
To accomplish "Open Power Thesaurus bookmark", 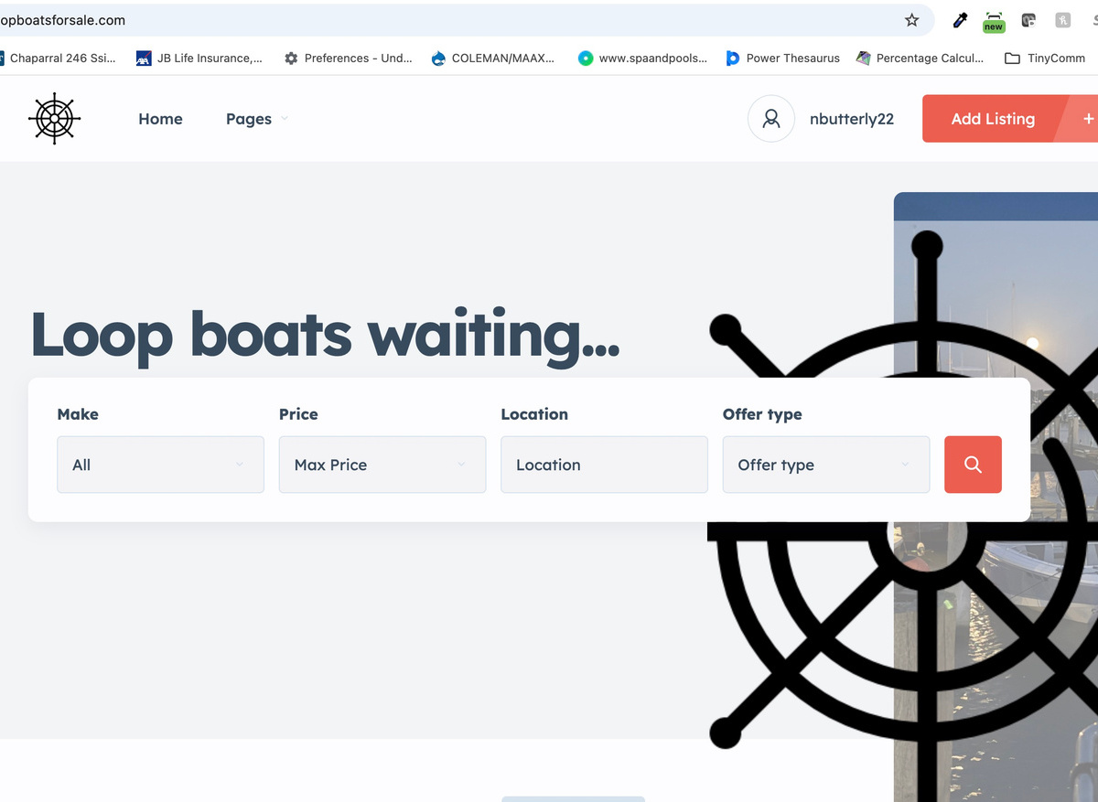I will pyautogui.click(x=783, y=58).
